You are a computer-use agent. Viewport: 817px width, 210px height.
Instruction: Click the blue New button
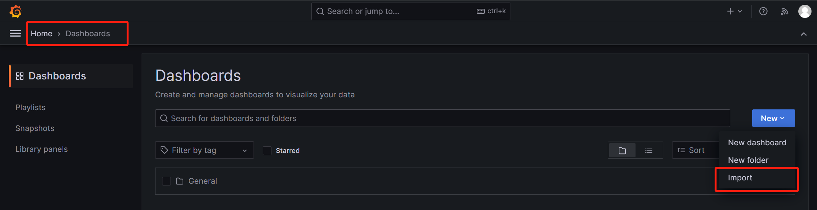773,118
